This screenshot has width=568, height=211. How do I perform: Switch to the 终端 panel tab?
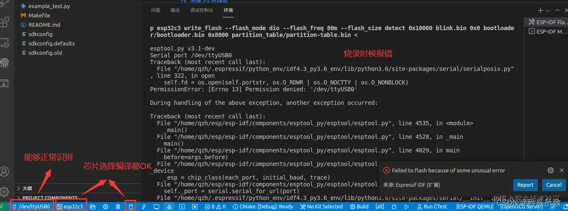point(228,10)
